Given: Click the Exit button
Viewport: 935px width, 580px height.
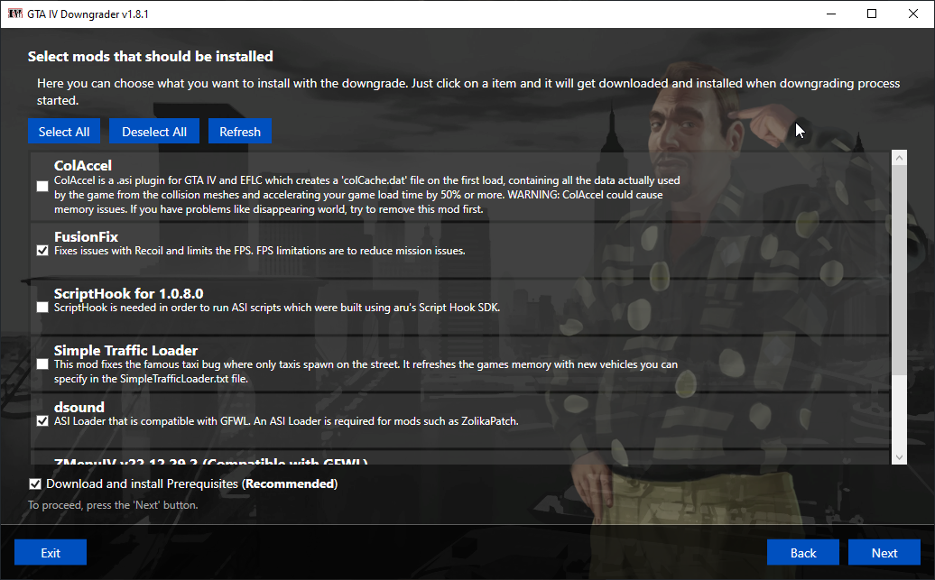Looking at the screenshot, I should click(x=51, y=553).
